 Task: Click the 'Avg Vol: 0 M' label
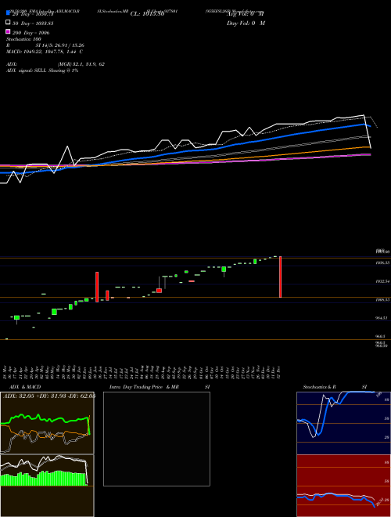(246, 14)
